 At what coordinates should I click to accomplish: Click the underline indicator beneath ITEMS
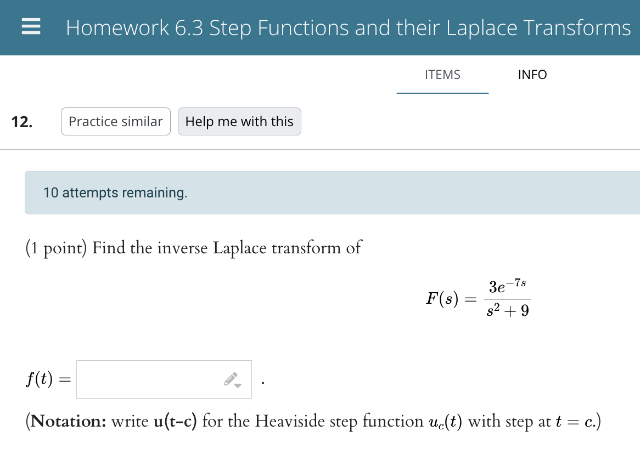[442, 93]
